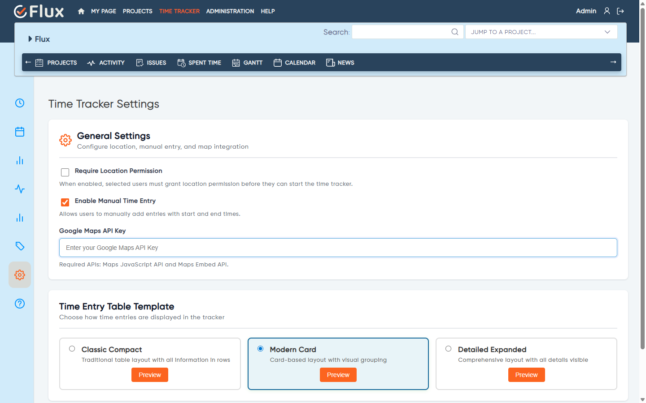Select Modern Card template radio
The height and width of the screenshot is (403, 646).
tap(260, 349)
